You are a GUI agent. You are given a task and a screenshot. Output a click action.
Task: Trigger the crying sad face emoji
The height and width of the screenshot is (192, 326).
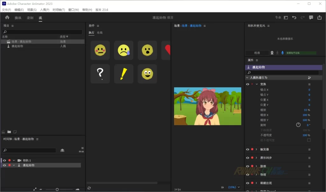[x=124, y=50]
